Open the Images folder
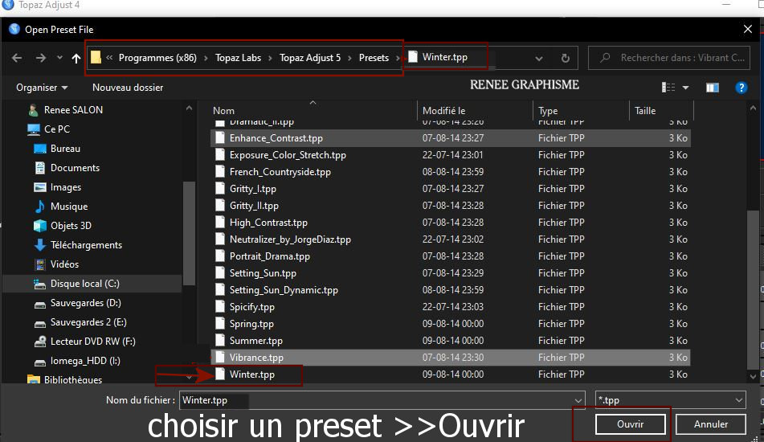The width and height of the screenshot is (764, 442). (66, 187)
